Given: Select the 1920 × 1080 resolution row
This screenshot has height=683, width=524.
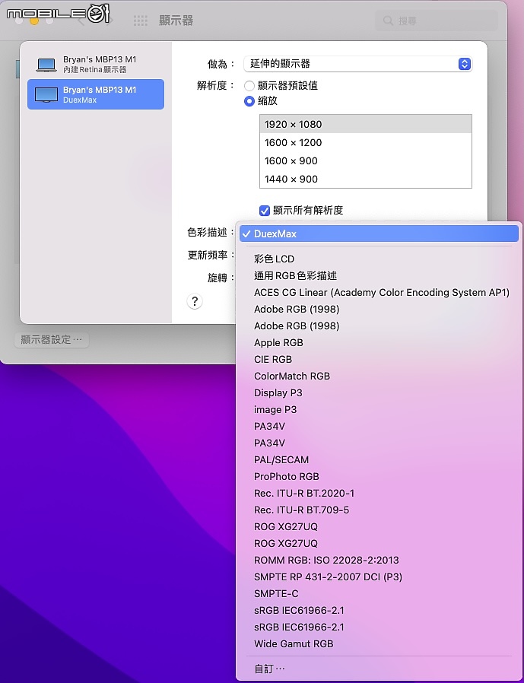Looking at the screenshot, I should (366, 124).
